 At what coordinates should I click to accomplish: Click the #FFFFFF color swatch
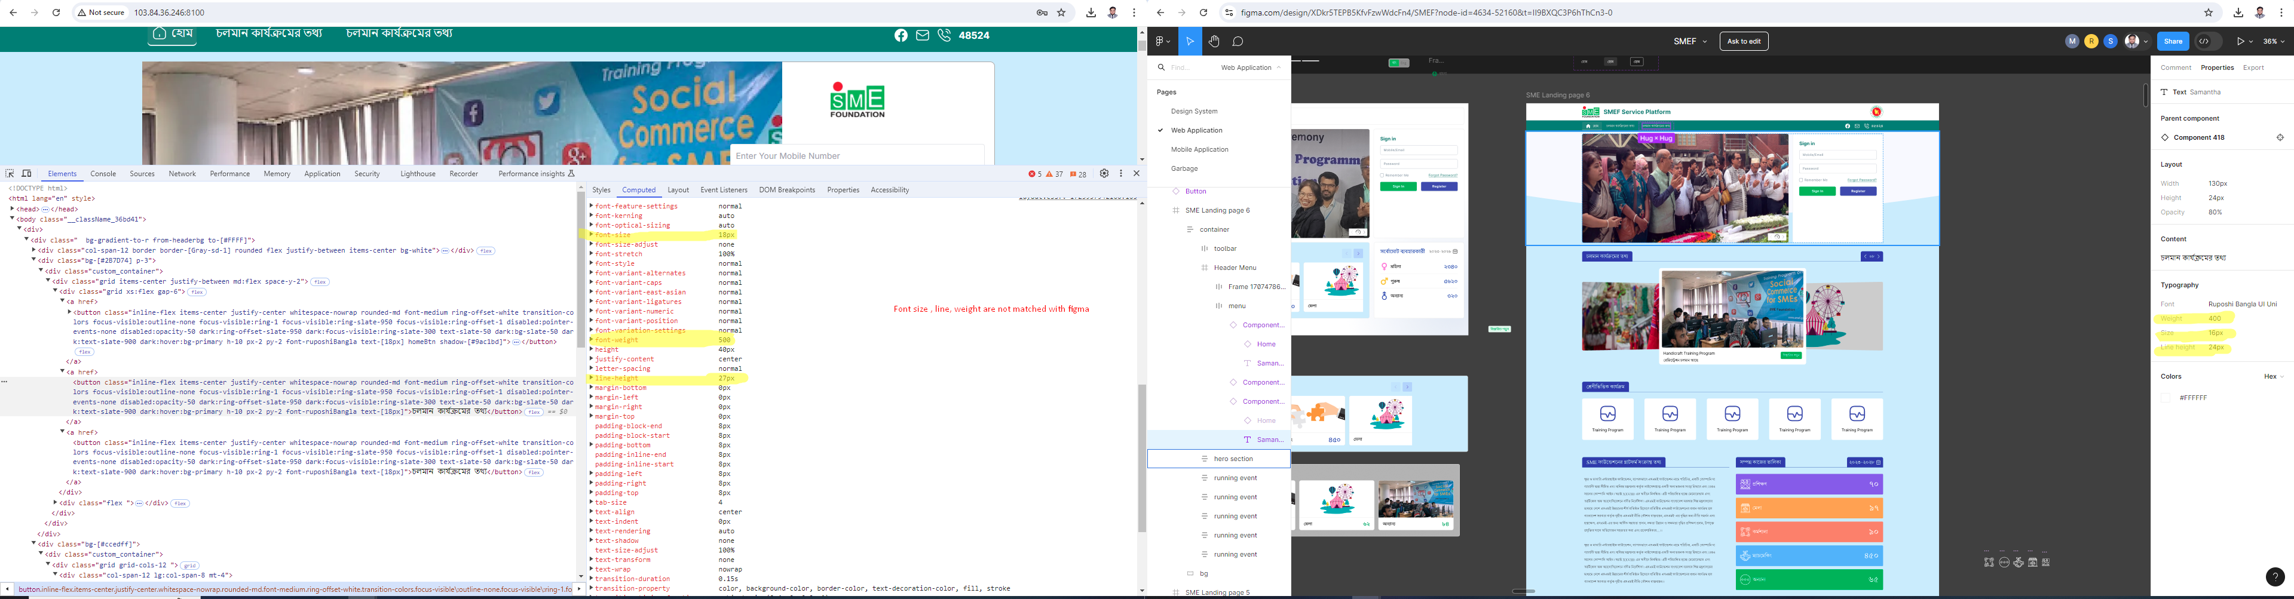pyautogui.click(x=2166, y=398)
